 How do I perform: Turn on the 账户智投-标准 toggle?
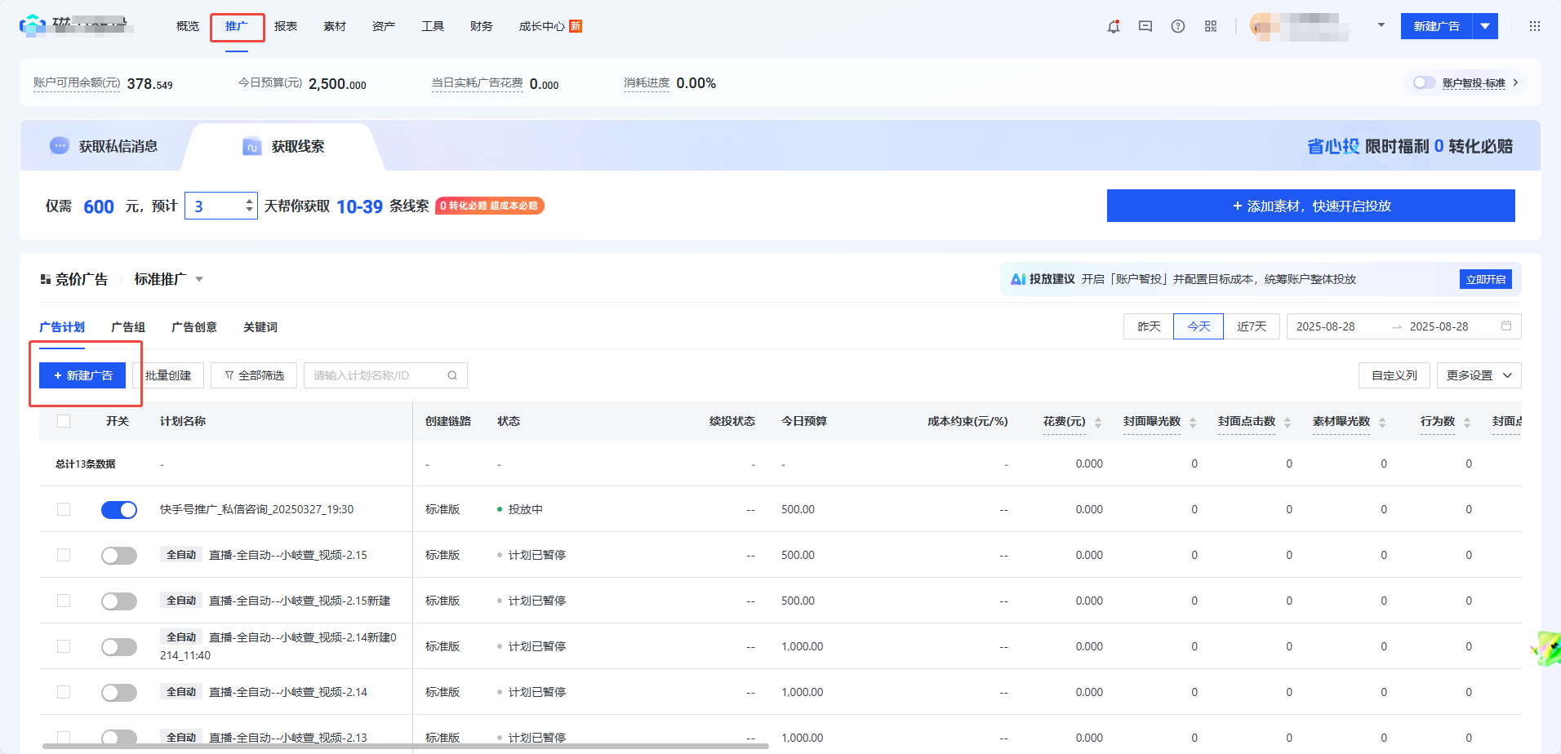click(x=1424, y=82)
